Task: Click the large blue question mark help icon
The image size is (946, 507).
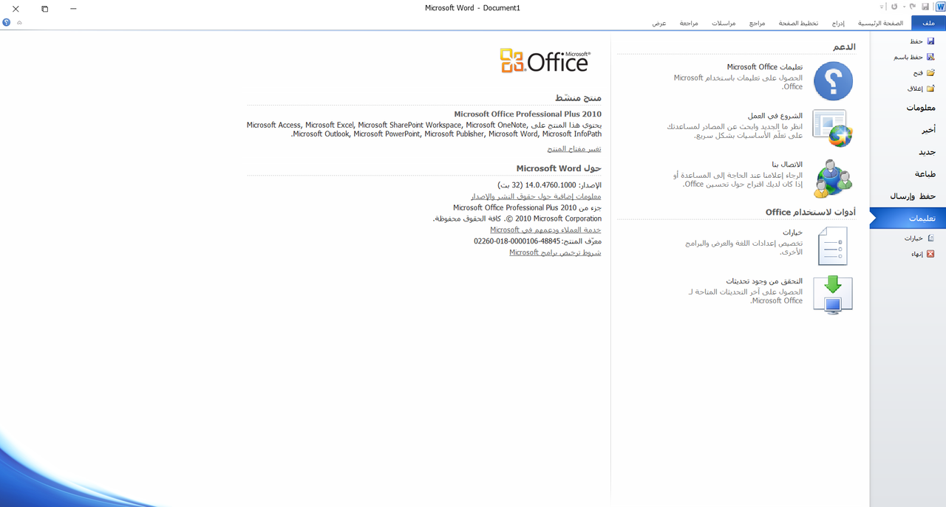Action: [x=833, y=81]
